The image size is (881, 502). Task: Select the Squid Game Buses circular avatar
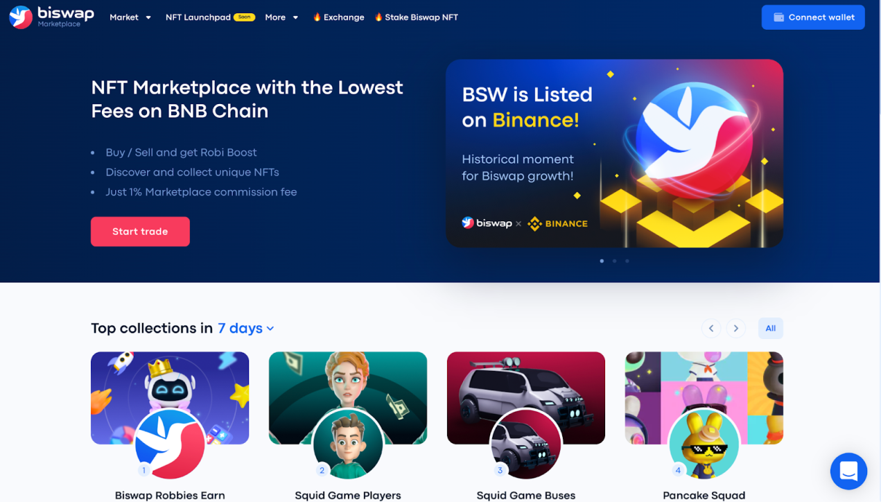526,444
